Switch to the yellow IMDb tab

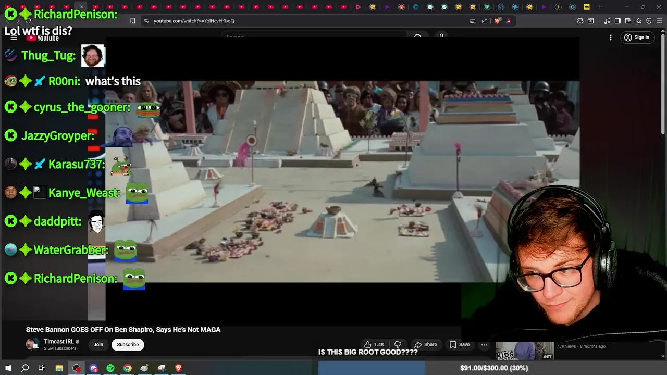pyautogui.click(x=586, y=7)
